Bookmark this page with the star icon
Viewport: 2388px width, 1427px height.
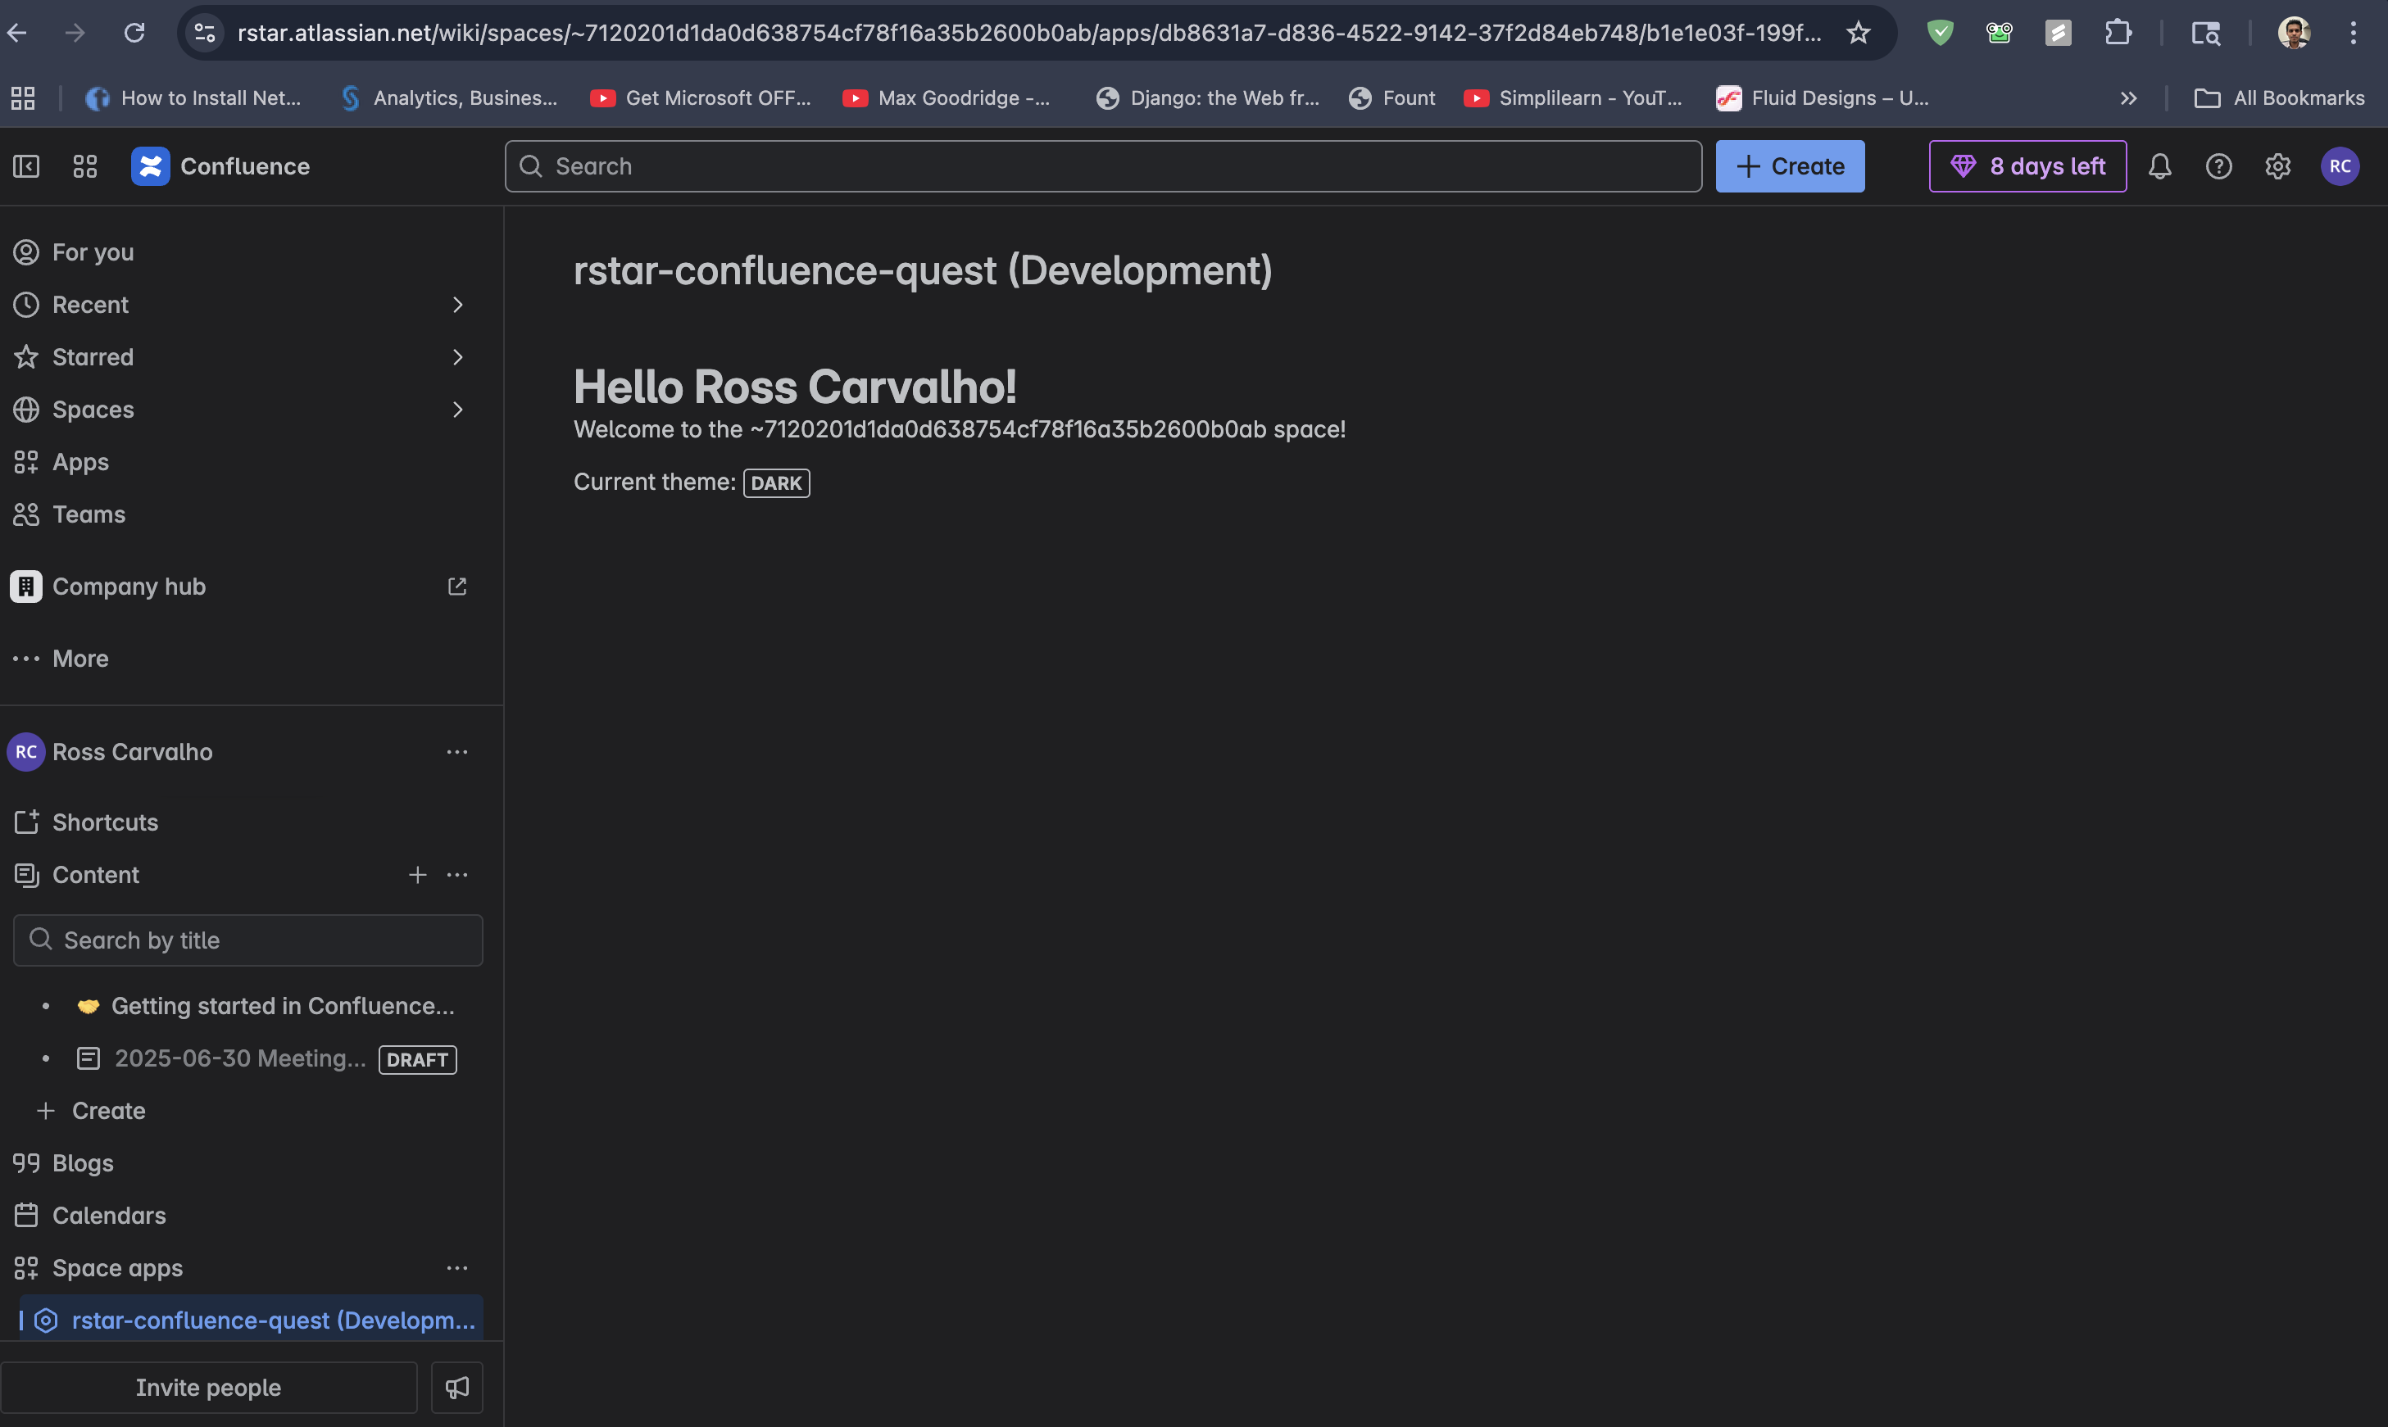[1858, 33]
